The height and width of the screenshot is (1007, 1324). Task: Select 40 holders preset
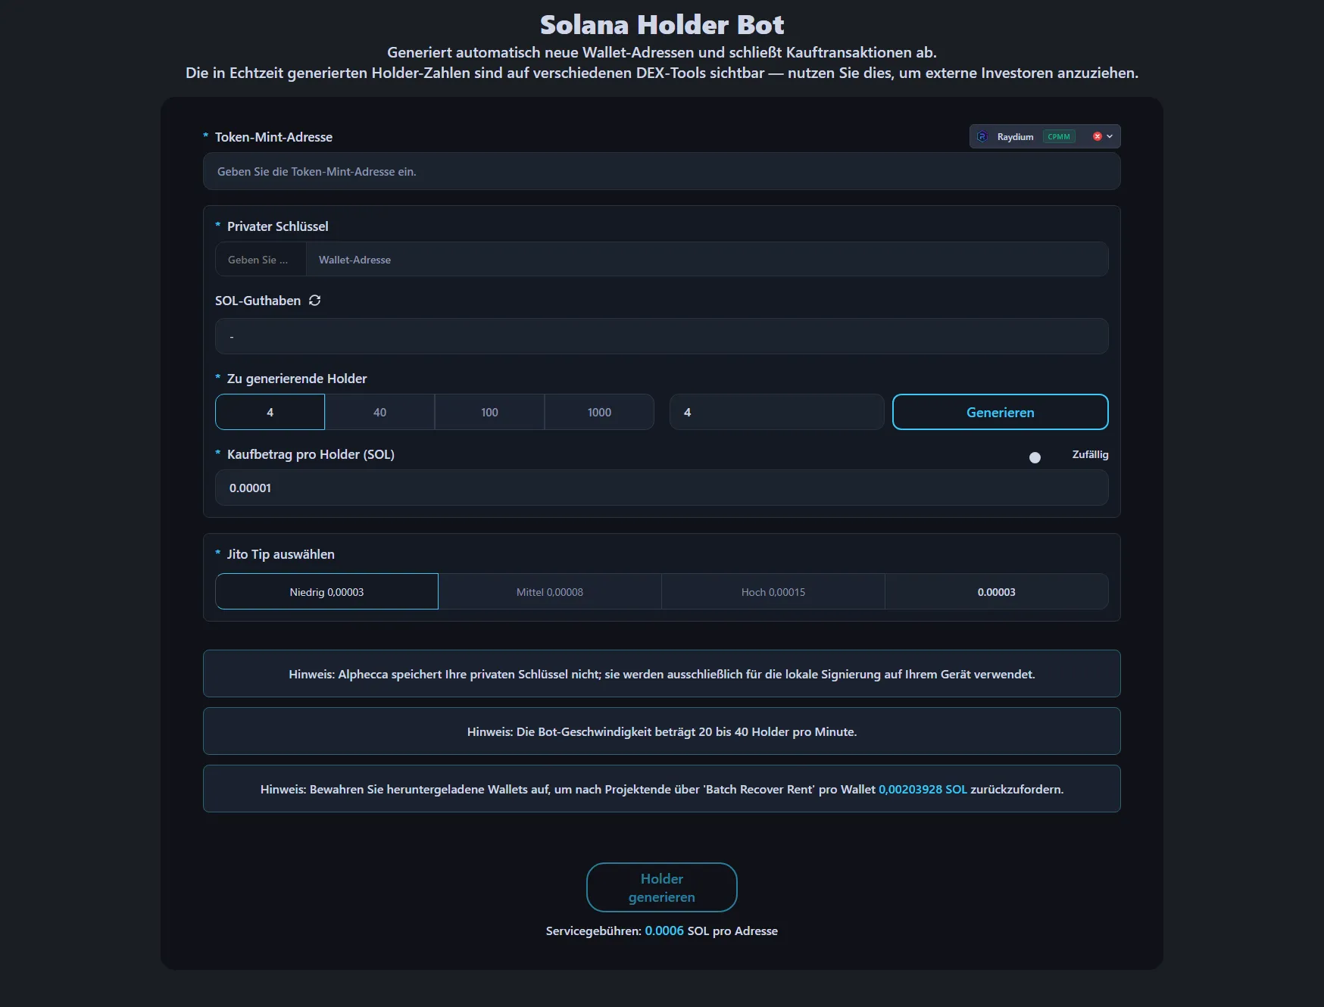[x=379, y=413]
